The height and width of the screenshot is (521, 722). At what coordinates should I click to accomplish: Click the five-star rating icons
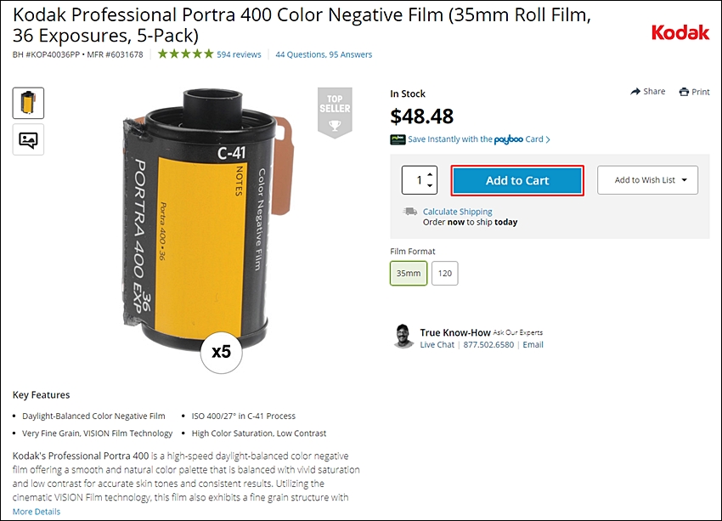[x=185, y=54]
